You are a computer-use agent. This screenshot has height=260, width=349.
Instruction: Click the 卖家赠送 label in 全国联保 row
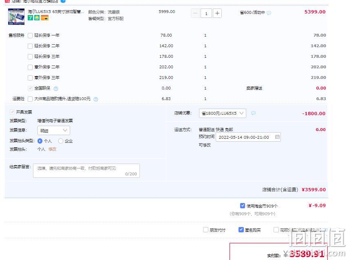click(x=254, y=88)
